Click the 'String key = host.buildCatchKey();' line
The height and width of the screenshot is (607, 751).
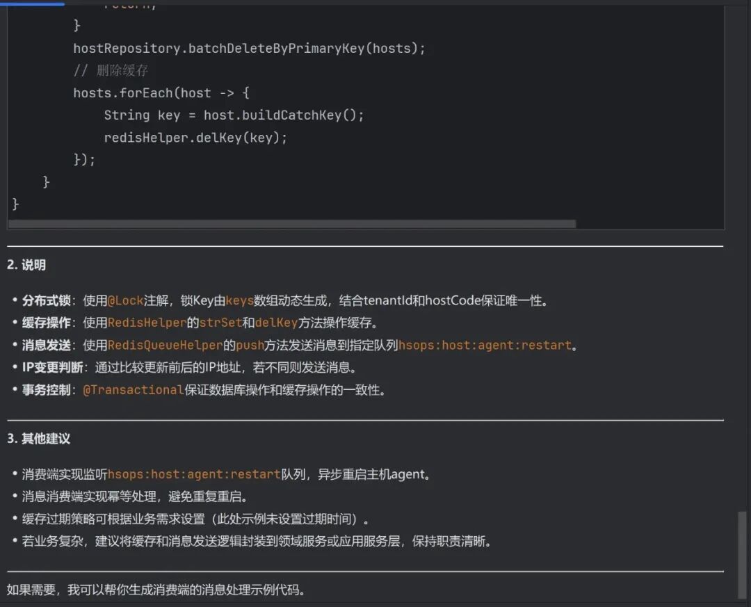(234, 115)
